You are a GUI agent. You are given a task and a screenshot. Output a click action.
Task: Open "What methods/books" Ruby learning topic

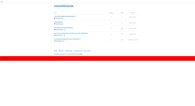click(67, 39)
